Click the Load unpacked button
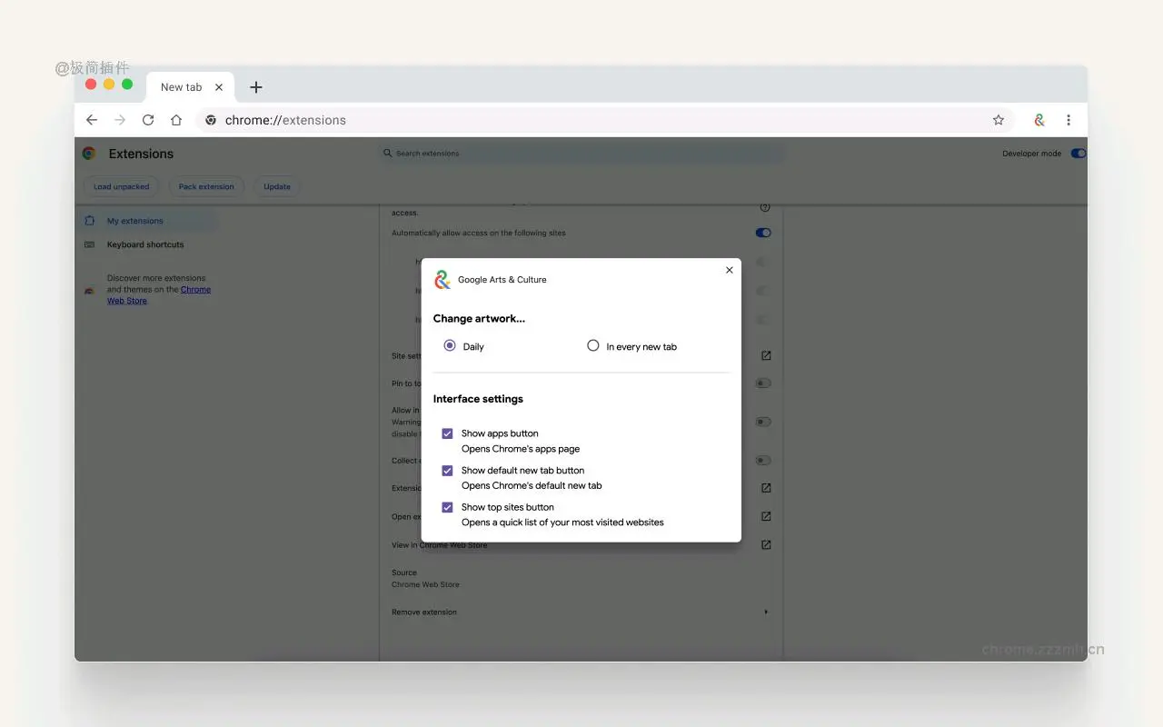 tap(121, 186)
